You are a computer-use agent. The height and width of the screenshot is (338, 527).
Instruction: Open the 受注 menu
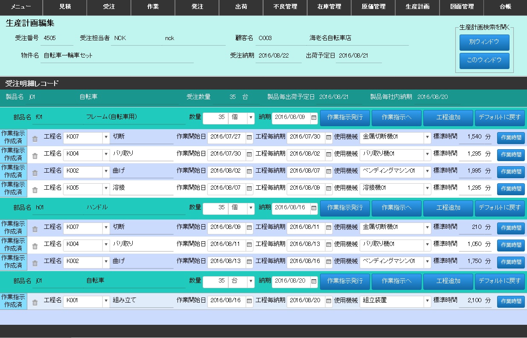pyautogui.click(x=109, y=7)
